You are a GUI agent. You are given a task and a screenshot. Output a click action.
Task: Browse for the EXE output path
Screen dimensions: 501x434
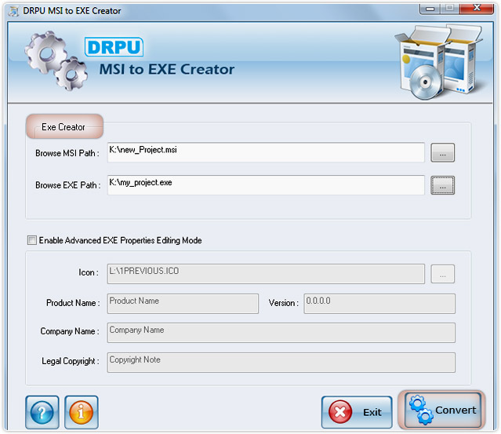coord(442,185)
